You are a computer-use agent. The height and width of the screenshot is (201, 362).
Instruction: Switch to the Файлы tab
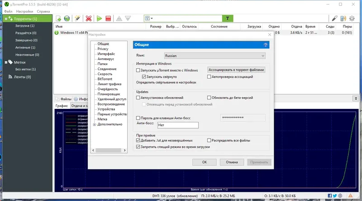63,99
